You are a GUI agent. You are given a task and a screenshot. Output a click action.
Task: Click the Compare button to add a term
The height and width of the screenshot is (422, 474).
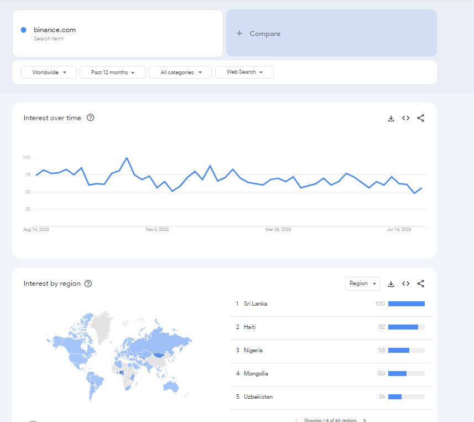331,33
